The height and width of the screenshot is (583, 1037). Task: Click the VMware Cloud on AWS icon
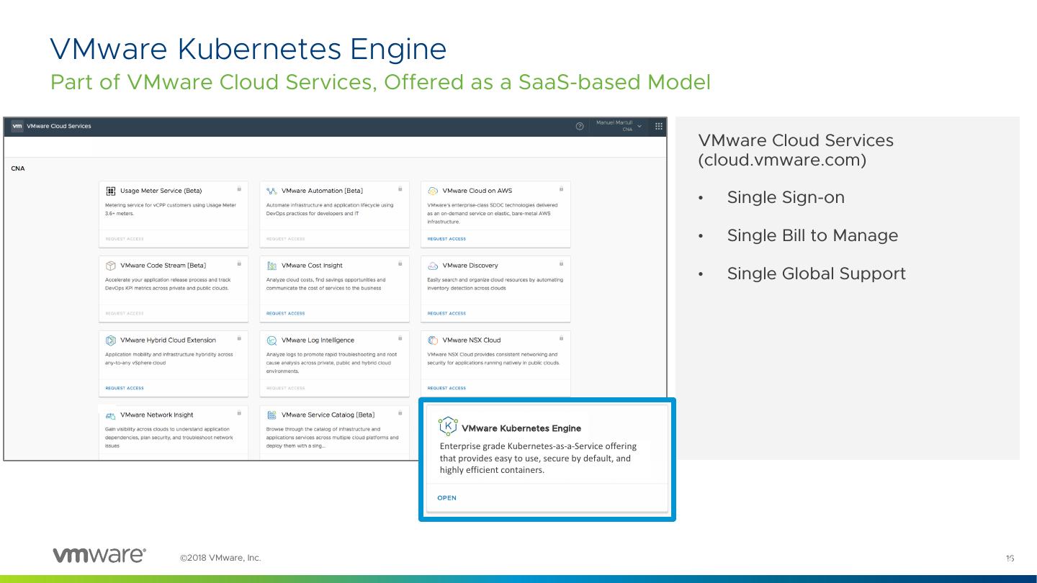[x=433, y=191]
